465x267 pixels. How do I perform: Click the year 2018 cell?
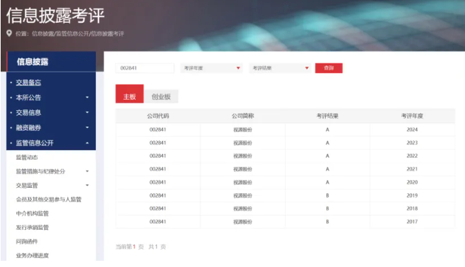point(412,209)
